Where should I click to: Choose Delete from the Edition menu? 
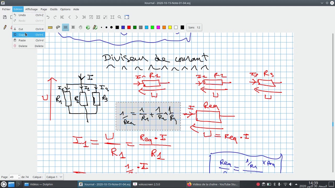[x=29, y=46]
